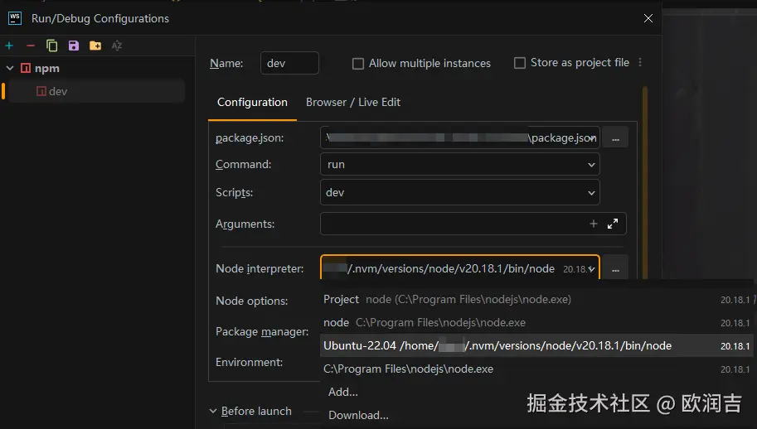Viewport: 757px width, 429px height.
Task: Click the Environment label
Action: [249, 362]
